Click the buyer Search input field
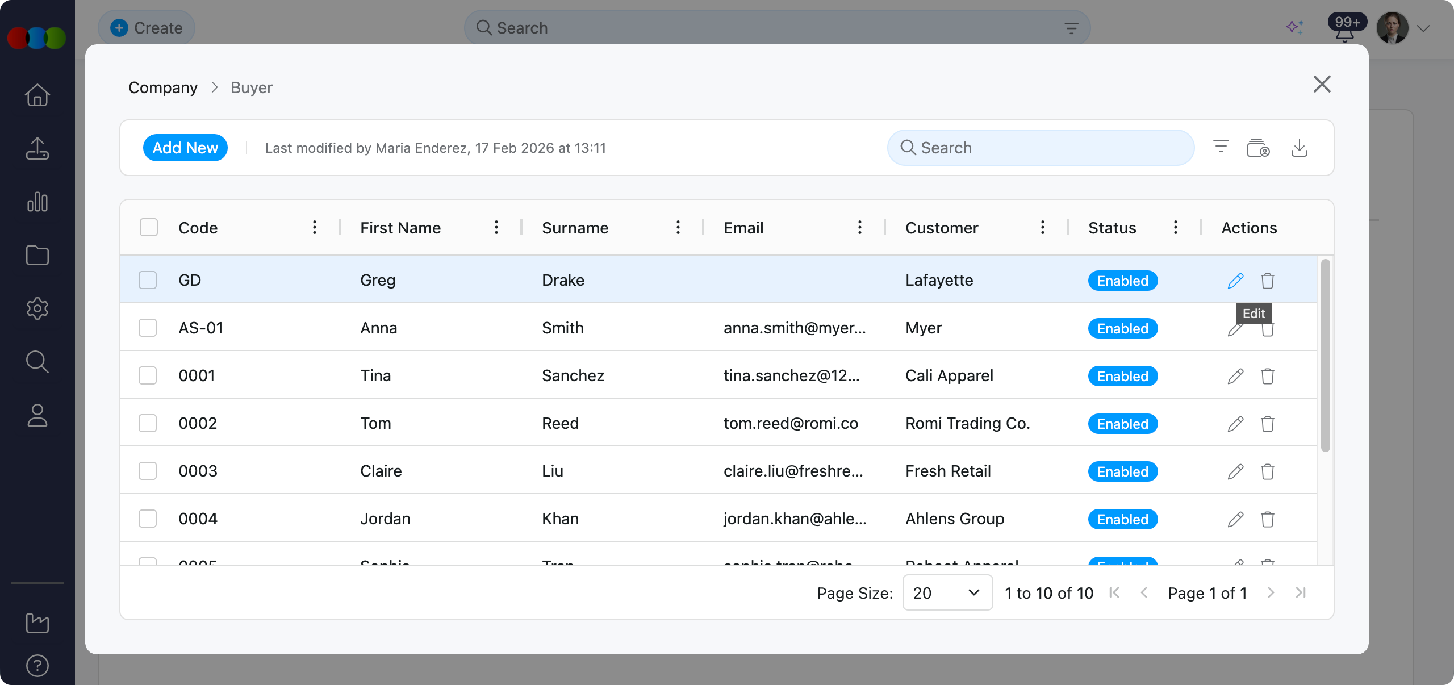 coord(1041,148)
